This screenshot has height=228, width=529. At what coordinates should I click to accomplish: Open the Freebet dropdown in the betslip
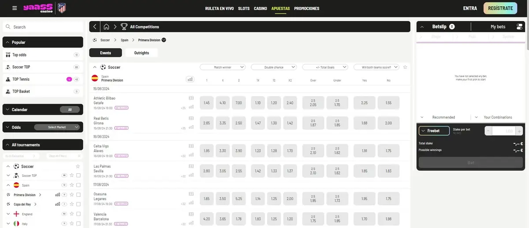coord(434,131)
